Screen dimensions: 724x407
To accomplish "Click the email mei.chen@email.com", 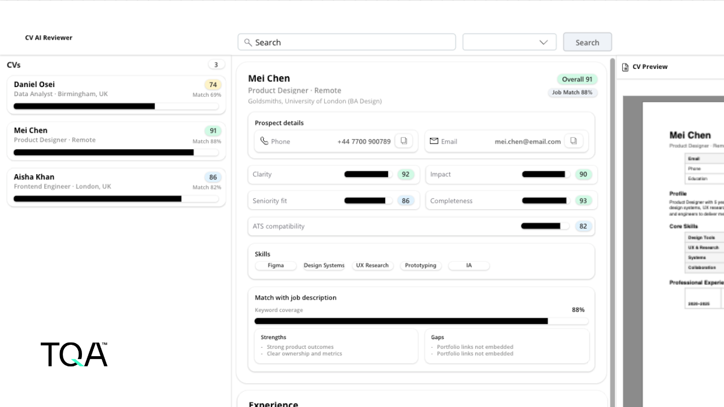I will click(x=528, y=142).
